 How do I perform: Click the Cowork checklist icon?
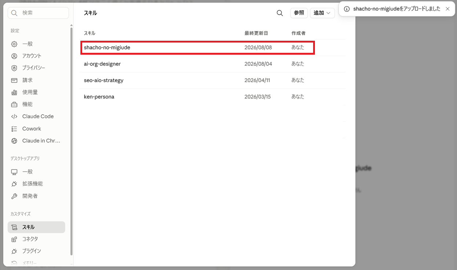tap(14, 129)
